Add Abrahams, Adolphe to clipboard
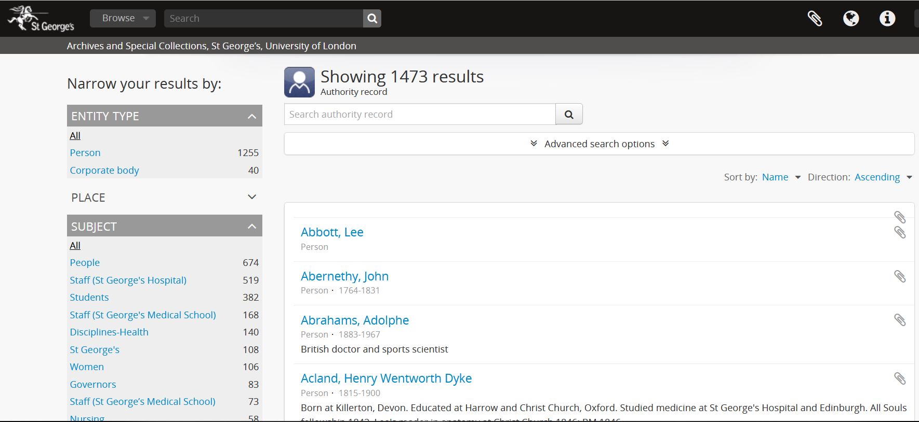The height and width of the screenshot is (422, 919). (900, 320)
